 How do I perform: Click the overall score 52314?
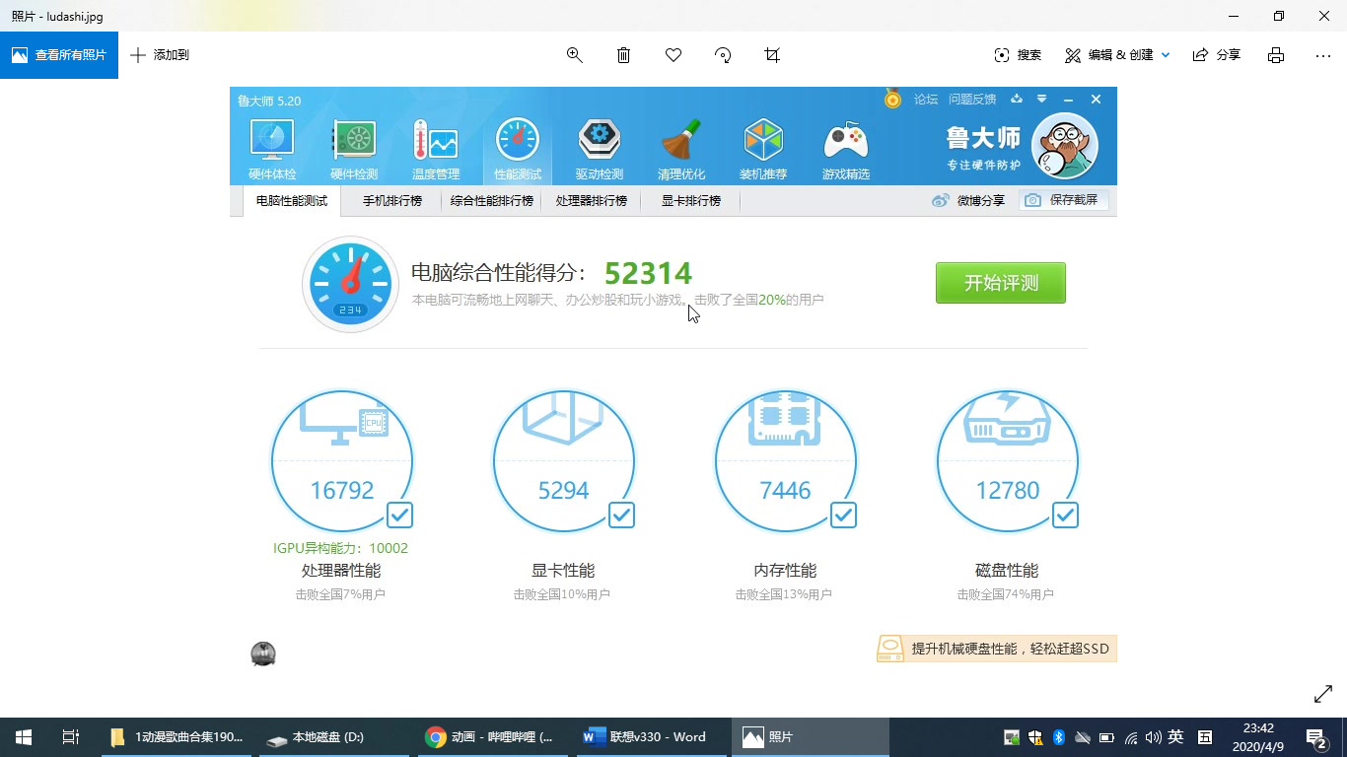[648, 273]
